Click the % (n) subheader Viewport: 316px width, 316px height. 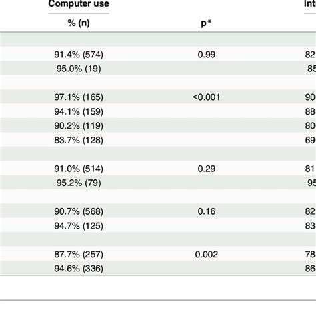coord(79,23)
